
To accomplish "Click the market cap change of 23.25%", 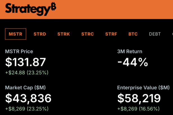I will 38,109.
